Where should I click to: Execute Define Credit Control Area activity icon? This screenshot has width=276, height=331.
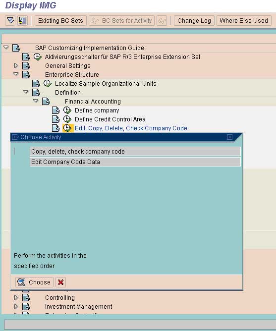(x=67, y=119)
